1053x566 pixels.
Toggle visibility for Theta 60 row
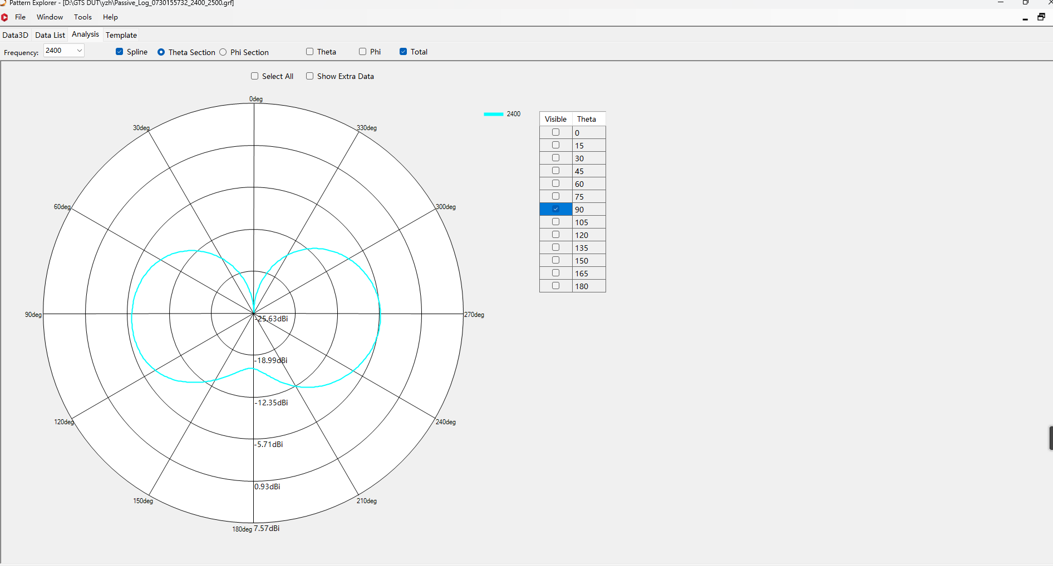click(x=555, y=183)
